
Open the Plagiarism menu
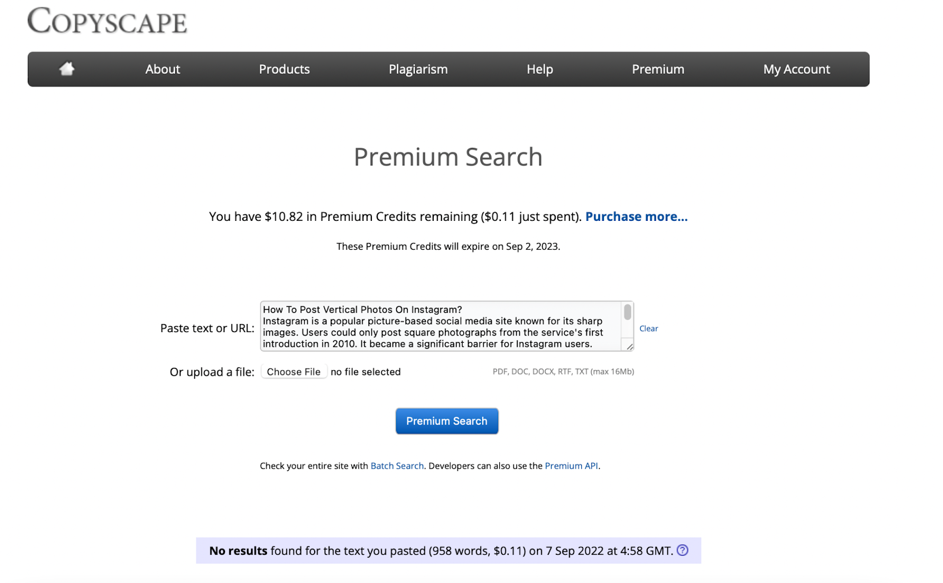point(418,69)
